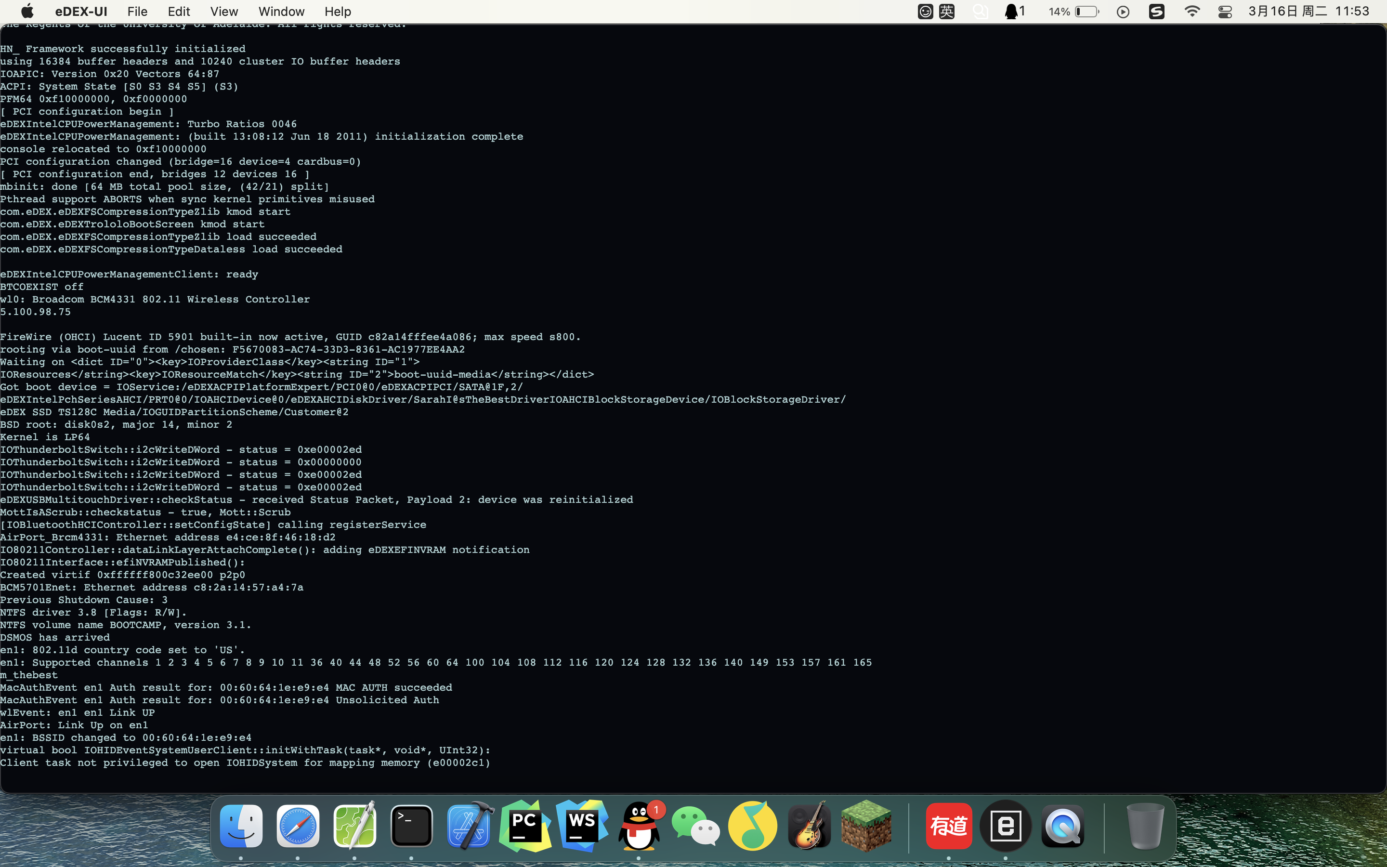Open Minecraft from the Dock

pyautogui.click(x=865, y=826)
